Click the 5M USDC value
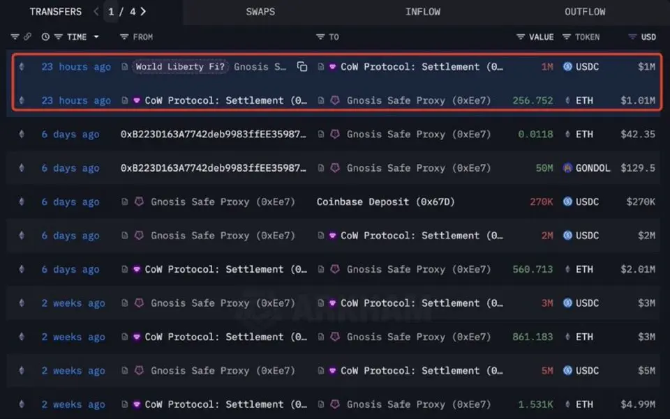The height and width of the screenshot is (419, 670). [x=547, y=370]
